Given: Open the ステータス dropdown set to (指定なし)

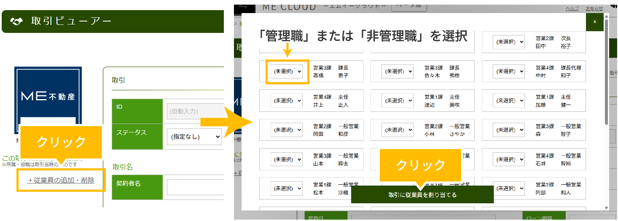Looking at the screenshot, I should [194, 137].
